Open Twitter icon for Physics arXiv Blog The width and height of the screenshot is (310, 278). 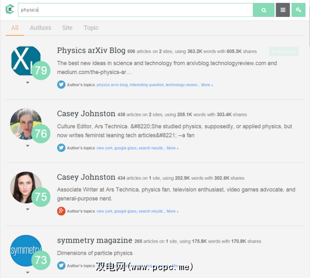point(62,85)
